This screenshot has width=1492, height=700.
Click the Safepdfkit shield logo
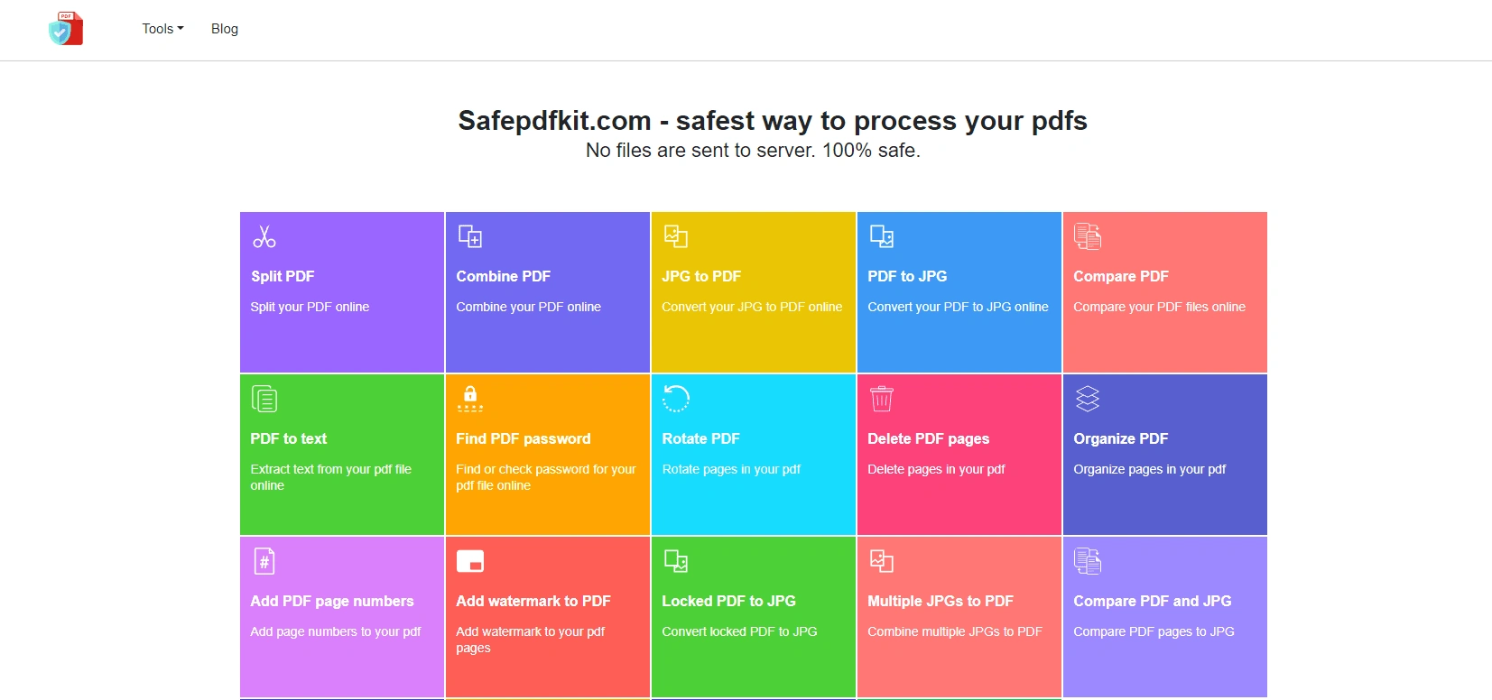pos(66,29)
